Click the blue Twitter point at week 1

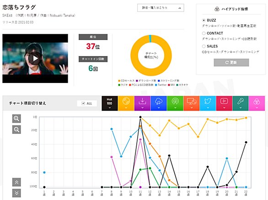(44, 172)
